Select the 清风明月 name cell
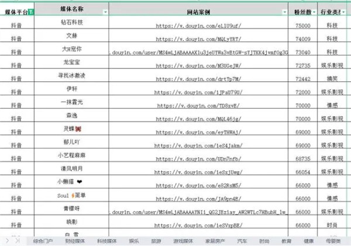Screen dimensions: 351x246 71,168
